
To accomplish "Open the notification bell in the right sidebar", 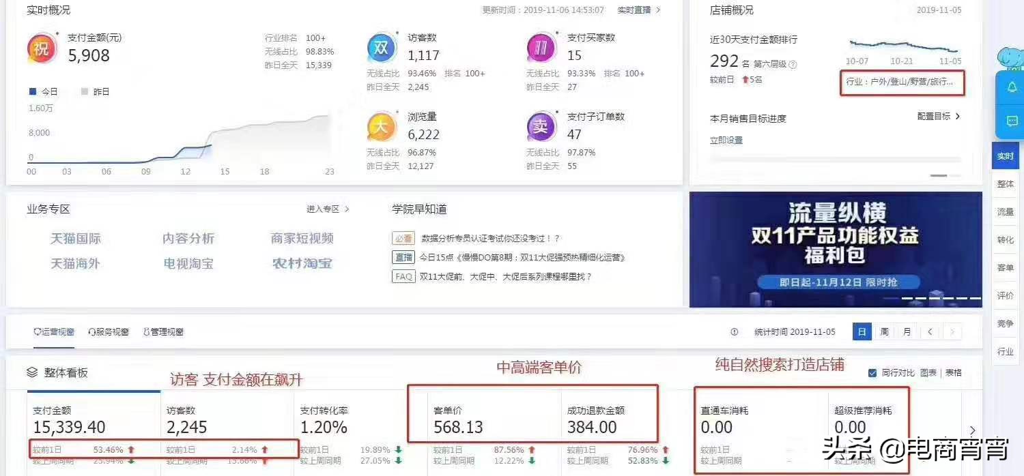I will pyautogui.click(x=1012, y=87).
